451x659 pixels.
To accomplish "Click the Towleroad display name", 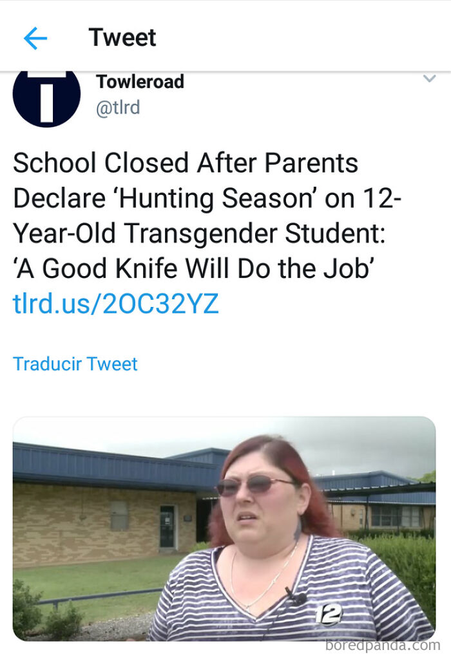I will [x=140, y=81].
